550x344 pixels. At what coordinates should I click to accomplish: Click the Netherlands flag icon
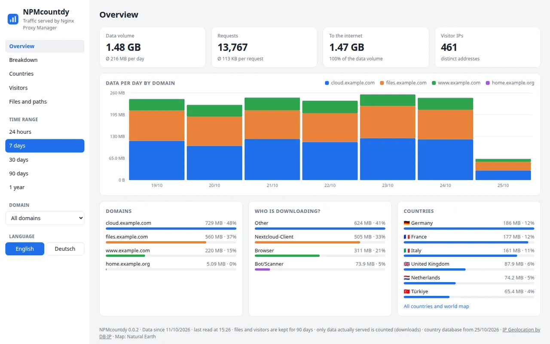pos(407,278)
